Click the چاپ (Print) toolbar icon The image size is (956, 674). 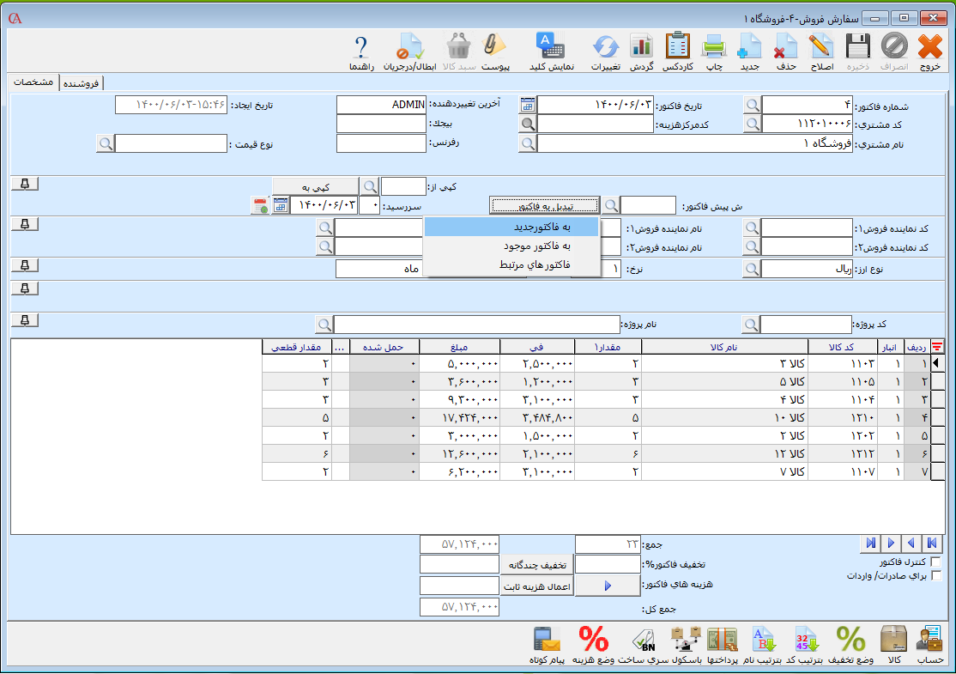[x=714, y=47]
